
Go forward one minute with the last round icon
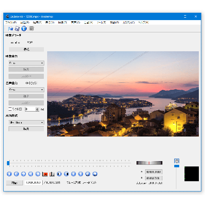(95, 174)
